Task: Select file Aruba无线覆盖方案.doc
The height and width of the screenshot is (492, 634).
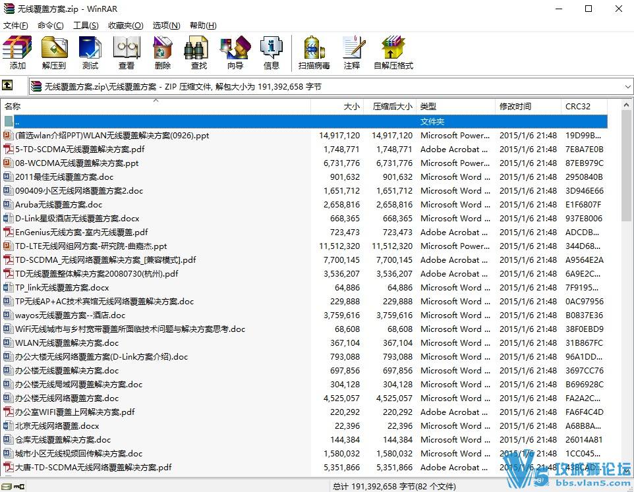Action: (59, 205)
